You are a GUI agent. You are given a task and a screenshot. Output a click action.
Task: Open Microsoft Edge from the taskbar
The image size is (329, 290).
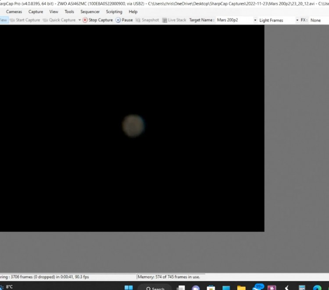pyautogui.click(x=317, y=288)
